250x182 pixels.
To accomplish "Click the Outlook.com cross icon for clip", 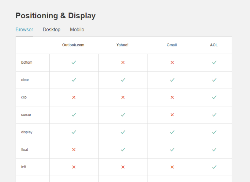I will point(74,97).
